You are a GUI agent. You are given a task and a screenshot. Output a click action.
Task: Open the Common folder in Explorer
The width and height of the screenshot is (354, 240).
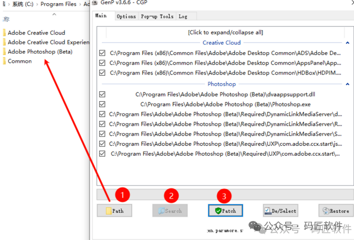(20, 61)
